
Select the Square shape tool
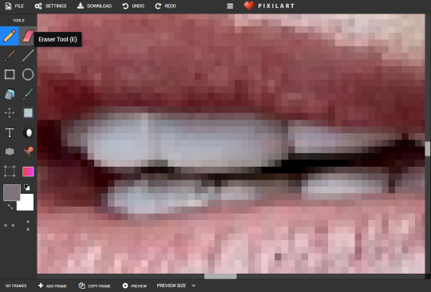[x=10, y=74]
